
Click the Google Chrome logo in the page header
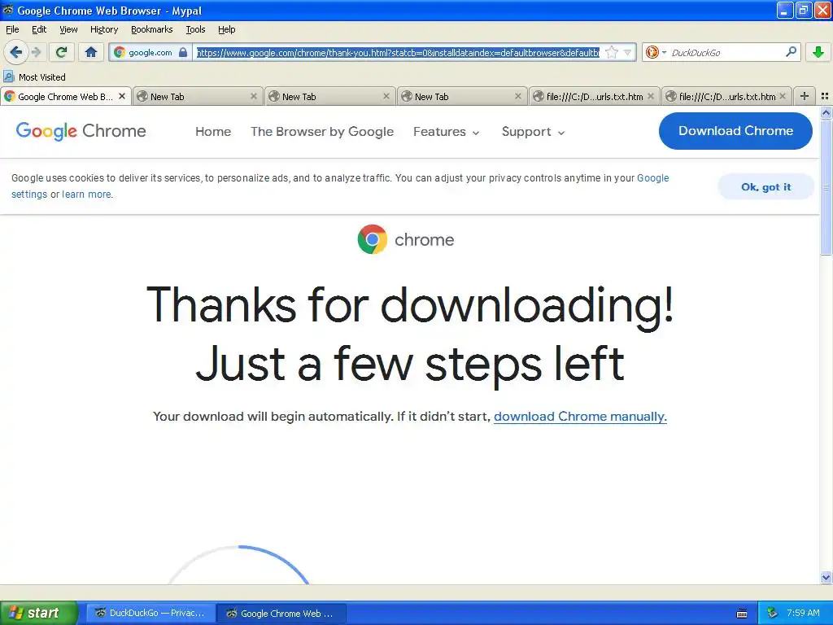81,131
